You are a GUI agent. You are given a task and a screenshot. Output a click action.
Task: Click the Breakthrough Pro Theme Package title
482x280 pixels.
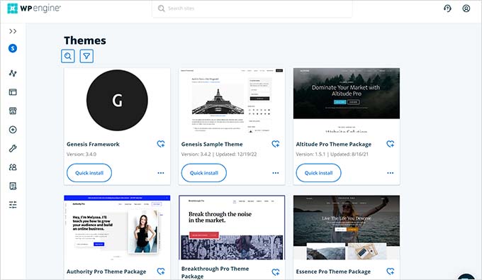click(215, 272)
